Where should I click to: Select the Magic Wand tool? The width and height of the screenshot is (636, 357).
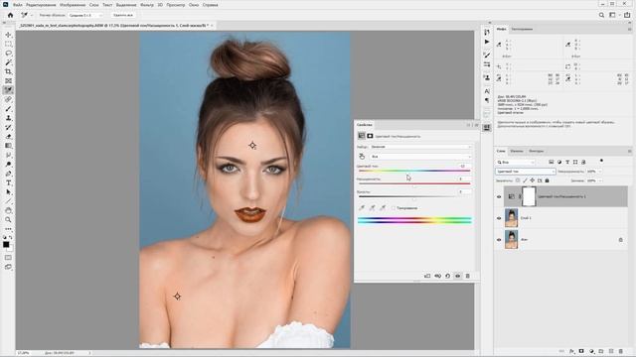8,62
